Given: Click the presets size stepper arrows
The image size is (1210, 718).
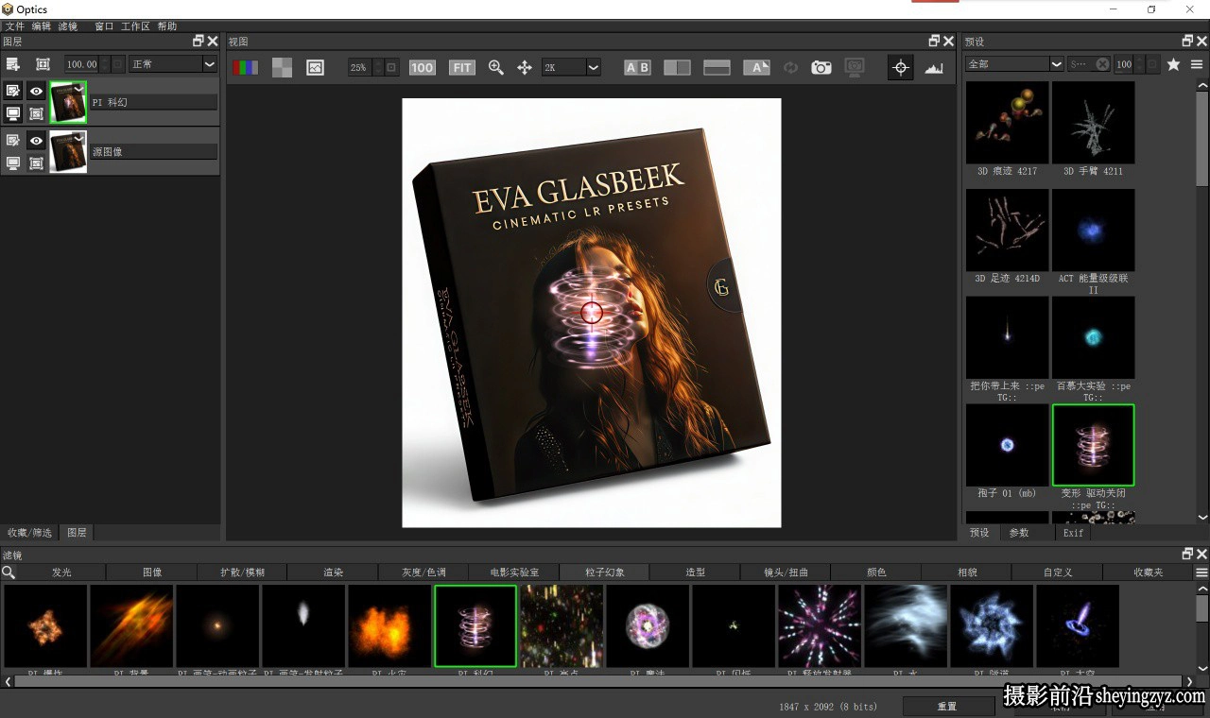Looking at the screenshot, I should pyautogui.click(x=1139, y=64).
